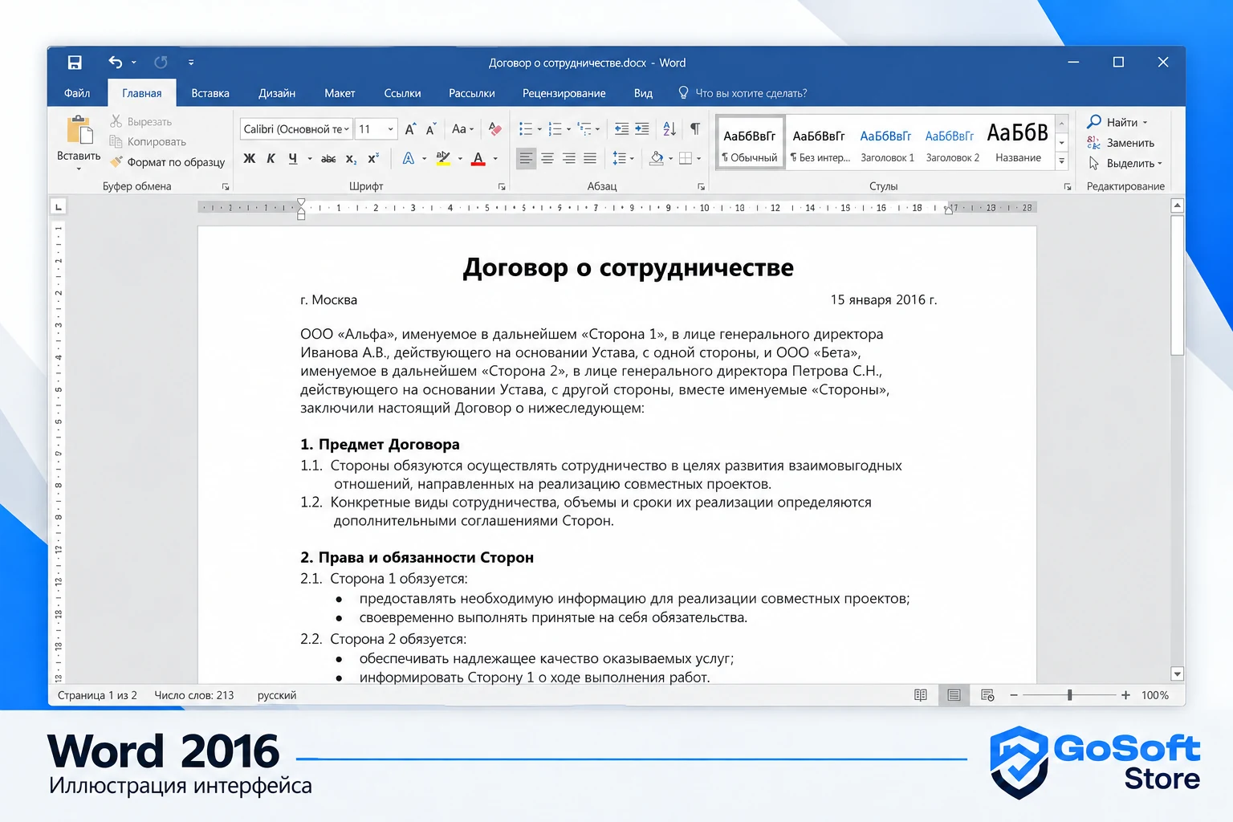Image resolution: width=1233 pixels, height=822 pixels.
Task: Decrease the font size with the smaller A icon
Action: click(431, 129)
